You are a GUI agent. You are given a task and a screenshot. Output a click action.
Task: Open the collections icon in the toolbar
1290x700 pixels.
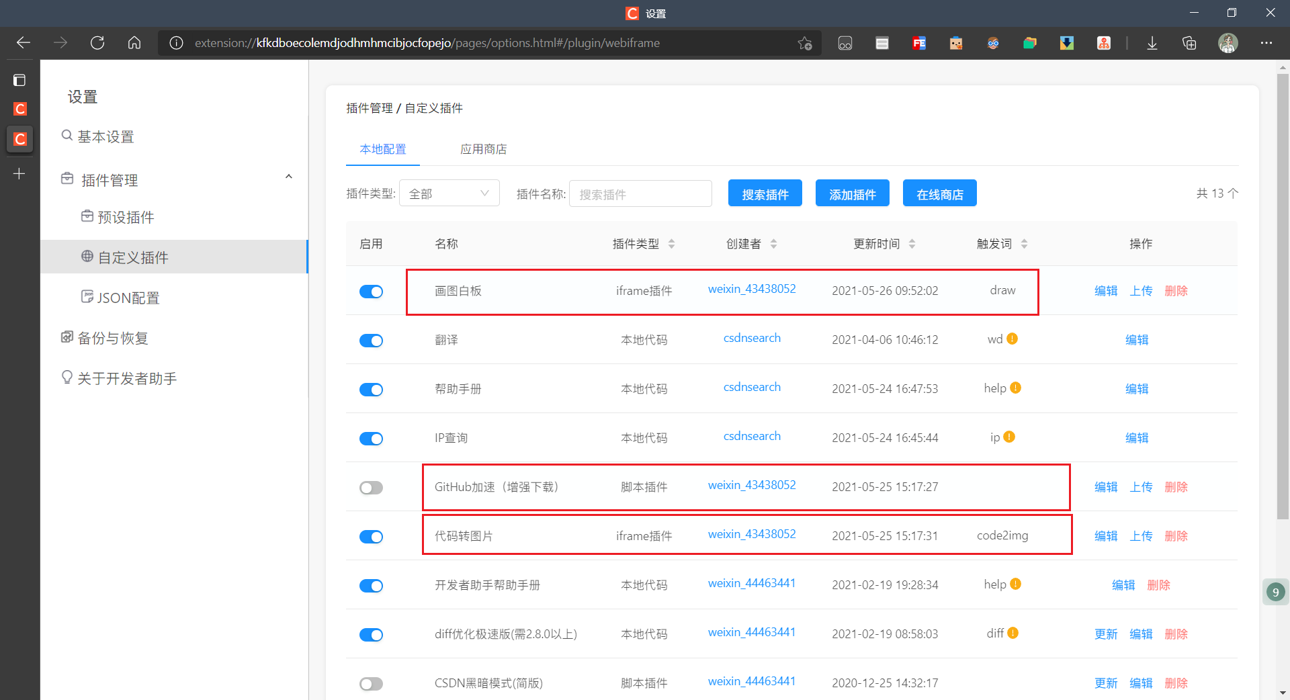click(x=1189, y=43)
